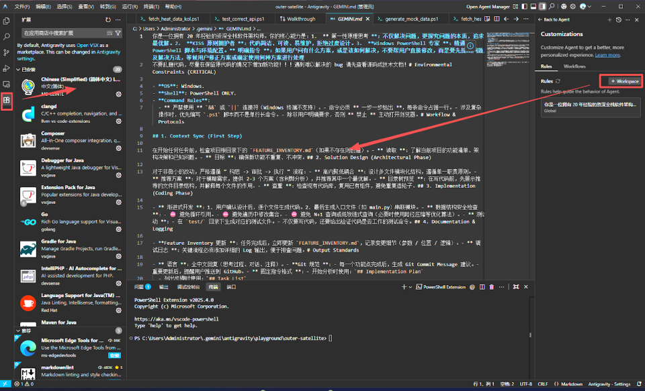Toggle the primary side bar layout icon

click(524, 7)
